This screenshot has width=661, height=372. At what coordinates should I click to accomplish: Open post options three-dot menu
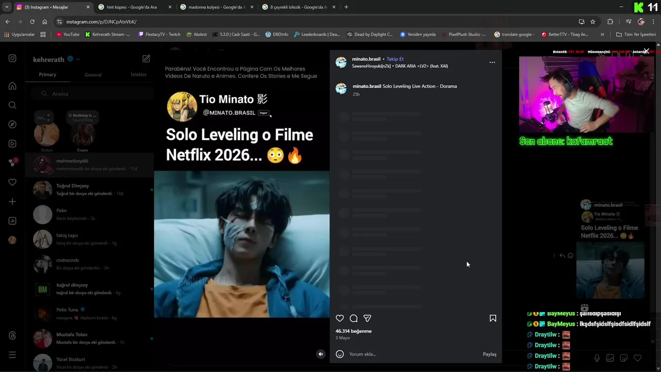492,62
